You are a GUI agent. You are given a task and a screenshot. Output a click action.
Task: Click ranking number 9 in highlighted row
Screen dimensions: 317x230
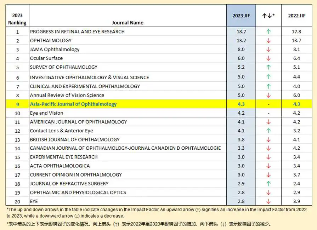[x=18, y=104]
